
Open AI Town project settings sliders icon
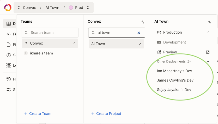tap(209, 22)
